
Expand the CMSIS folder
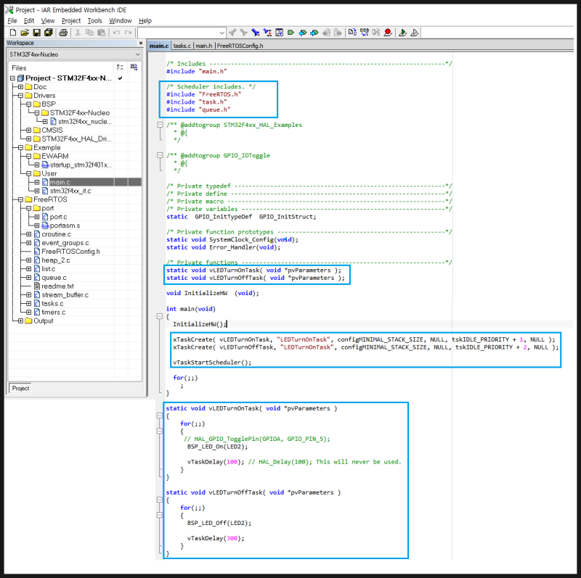pyautogui.click(x=29, y=131)
